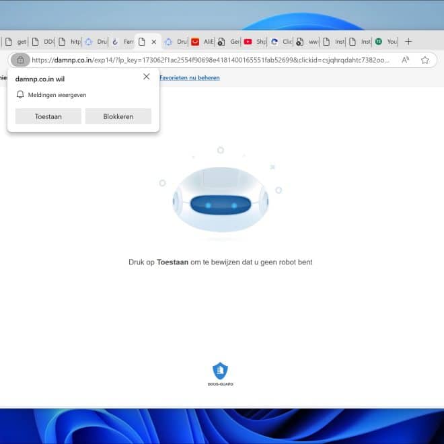Click the robot illustration image
Image resolution: width=444 pixels, height=444 pixels.
pyautogui.click(x=221, y=199)
